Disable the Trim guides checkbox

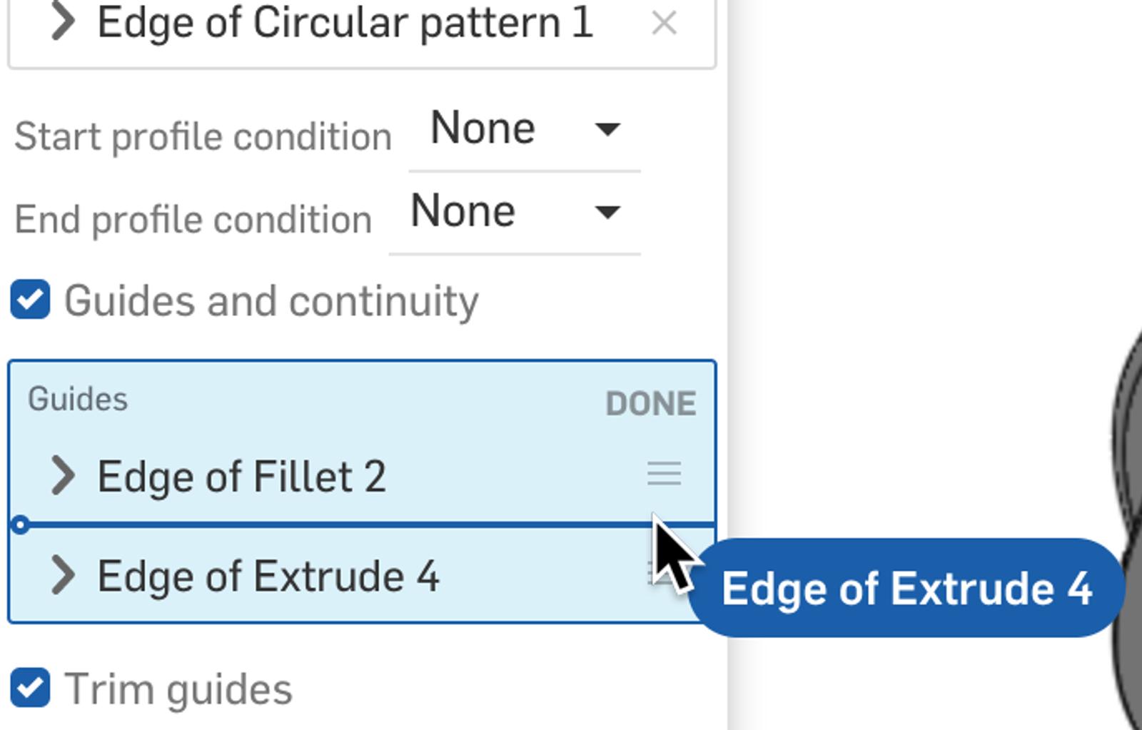point(31,688)
